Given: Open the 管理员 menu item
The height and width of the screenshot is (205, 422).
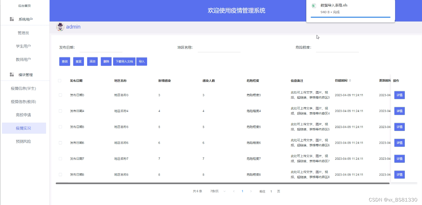Looking at the screenshot, I should pyautogui.click(x=24, y=33).
